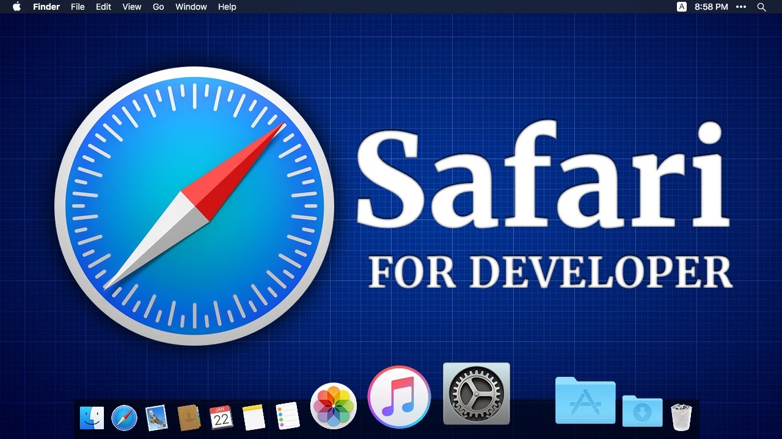Open System Preferences gear in dock
The height and width of the screenshot is (439, 782).
476,393
